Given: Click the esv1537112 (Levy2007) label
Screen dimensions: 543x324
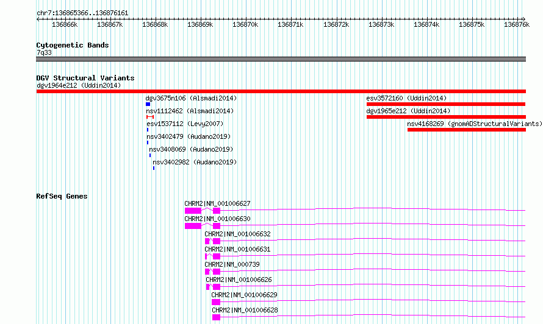Looking at the screenshot, I should pyautogui.click(x=185, y=124).
